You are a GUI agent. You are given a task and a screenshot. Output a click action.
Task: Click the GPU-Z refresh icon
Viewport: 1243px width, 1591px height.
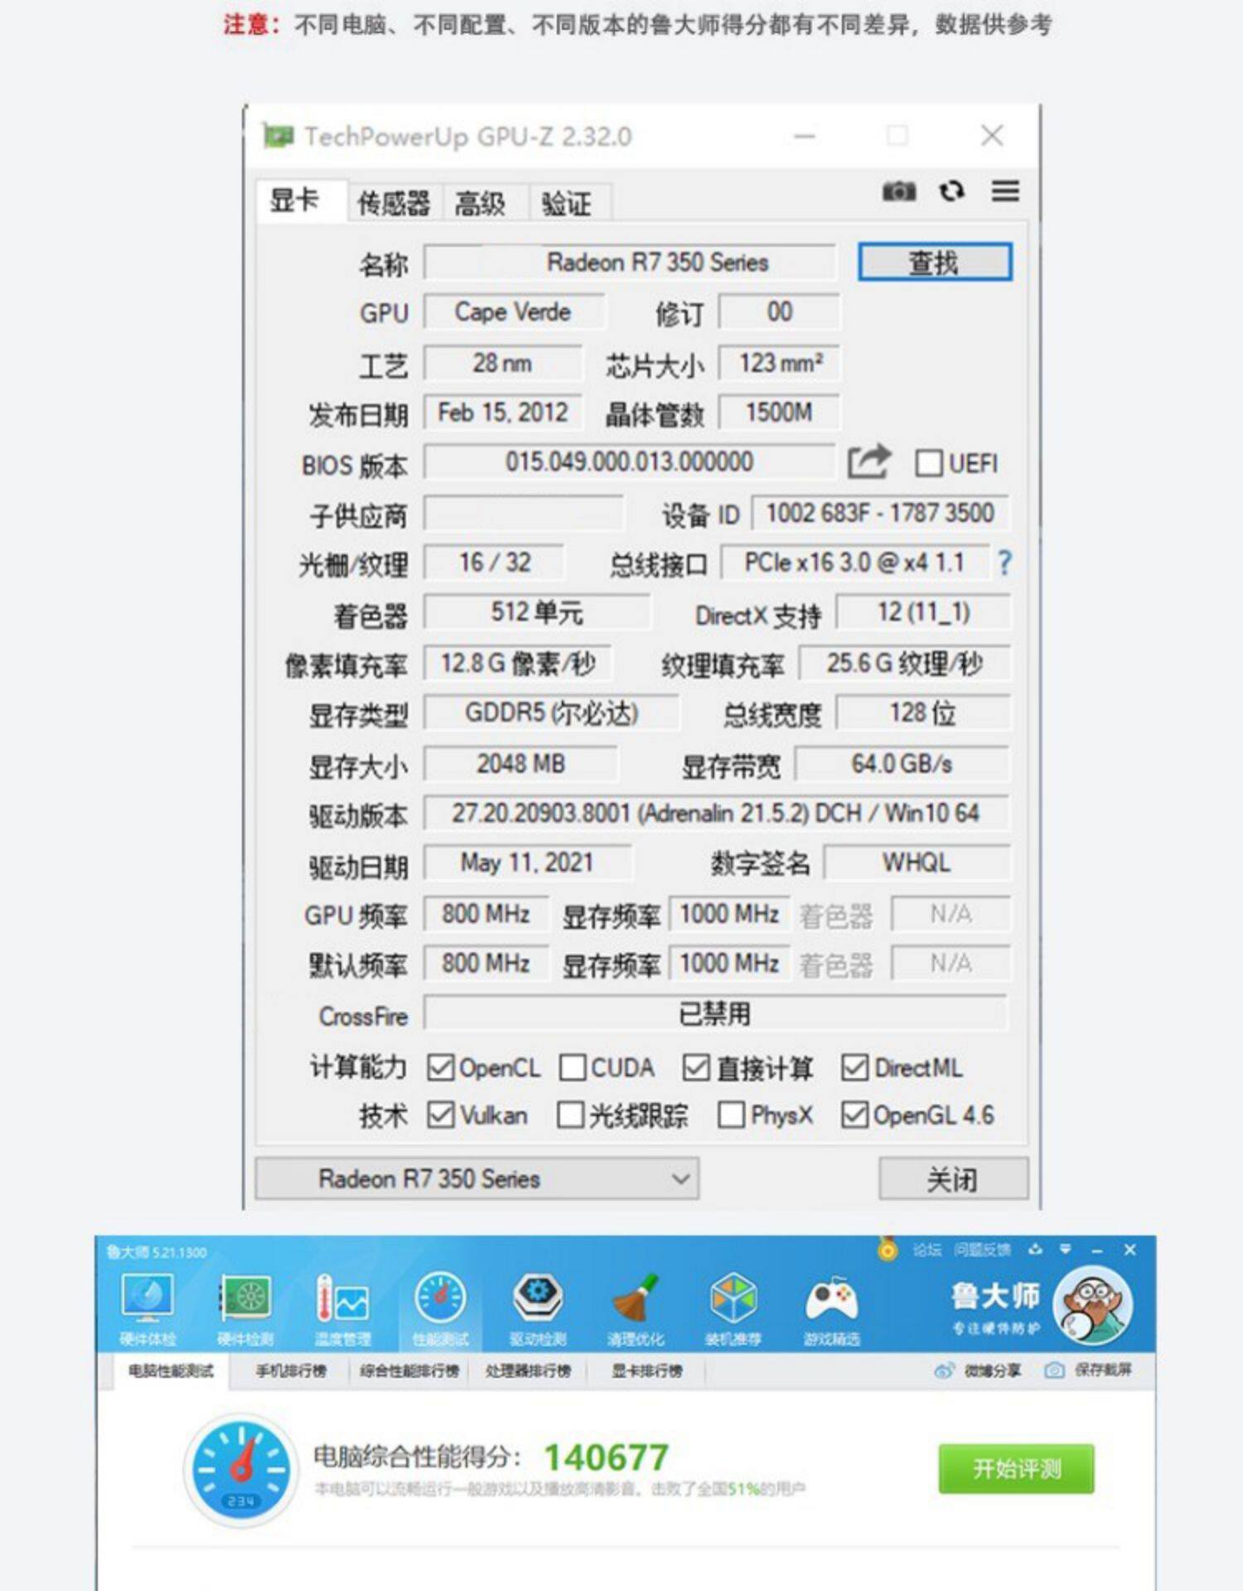tap(952, 191)
